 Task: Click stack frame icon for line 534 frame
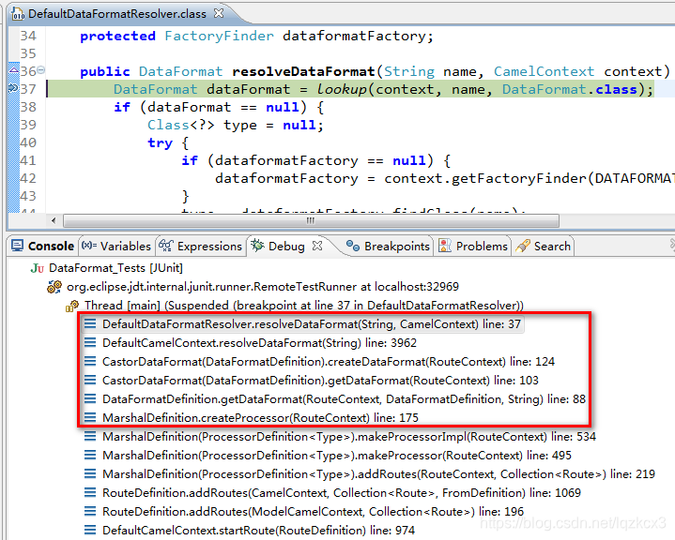[x=90, y=436]
